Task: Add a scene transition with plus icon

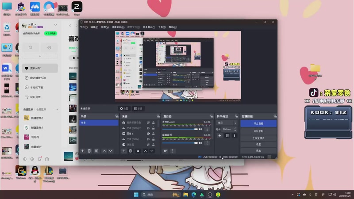Action: click(x=219, y=135)
